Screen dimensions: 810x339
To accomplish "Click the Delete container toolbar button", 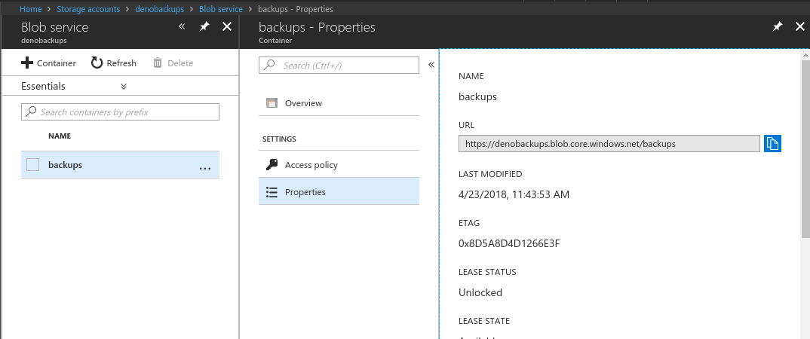I will pos(173,63).
